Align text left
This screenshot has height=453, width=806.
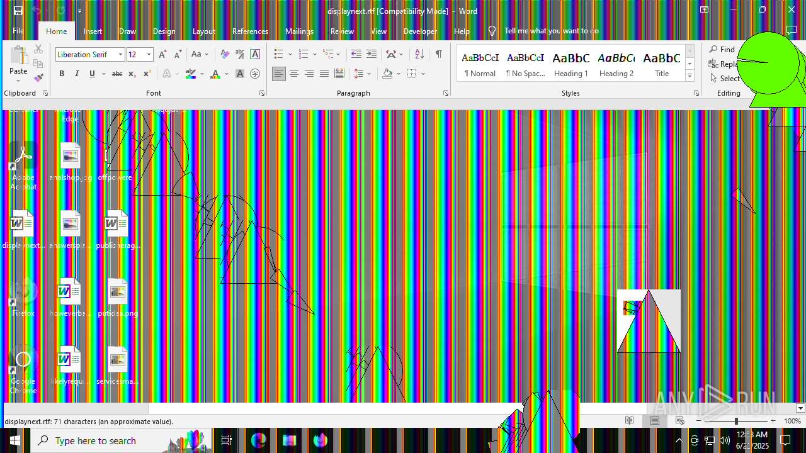click(x=279, y=74)
